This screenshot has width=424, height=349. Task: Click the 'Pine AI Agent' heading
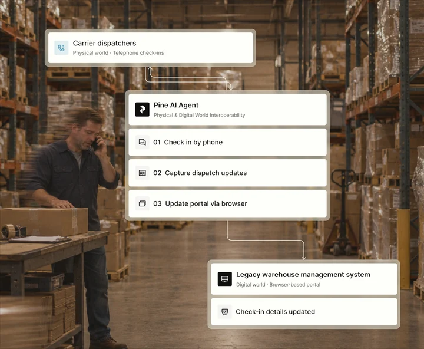[176, 105]
